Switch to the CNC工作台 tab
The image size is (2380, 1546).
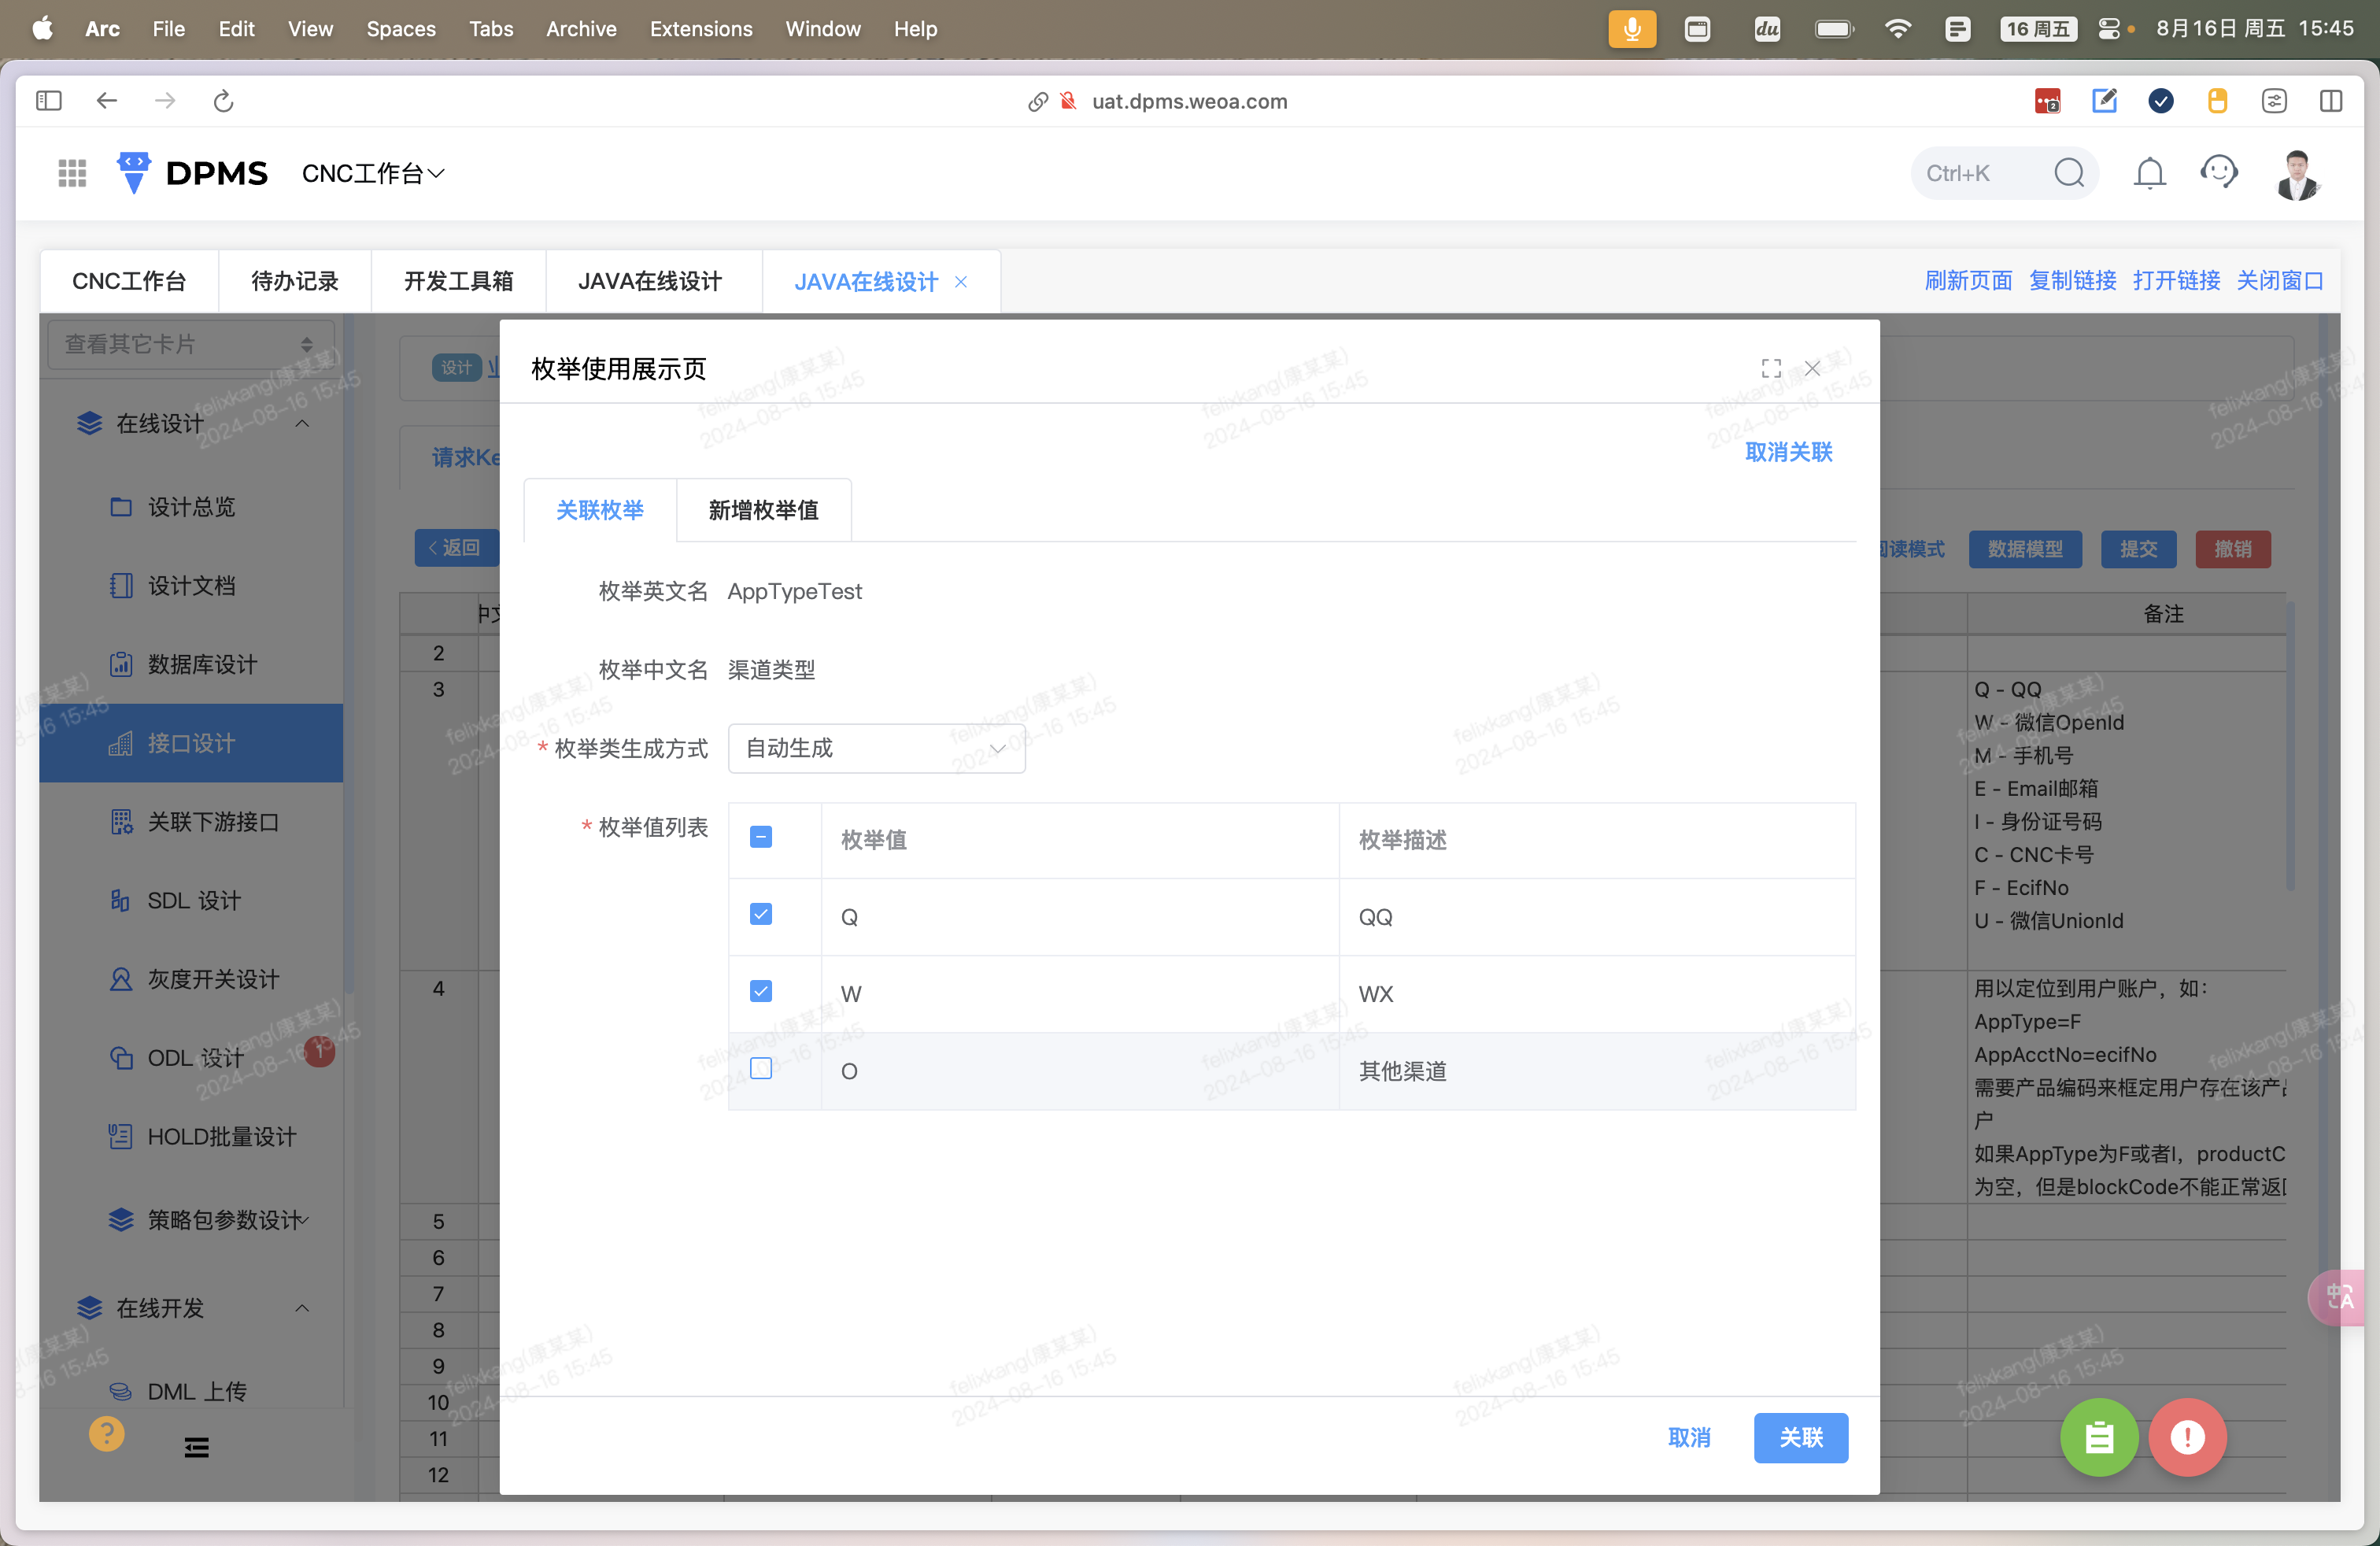pyautogui.click(x=130, y=282)
